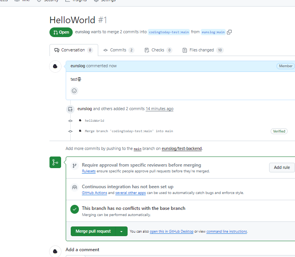Image resolution: width=295 pixels, height=257 pixels.
Task: Click the eunslog:main head branch label
Action: [213, 32]
